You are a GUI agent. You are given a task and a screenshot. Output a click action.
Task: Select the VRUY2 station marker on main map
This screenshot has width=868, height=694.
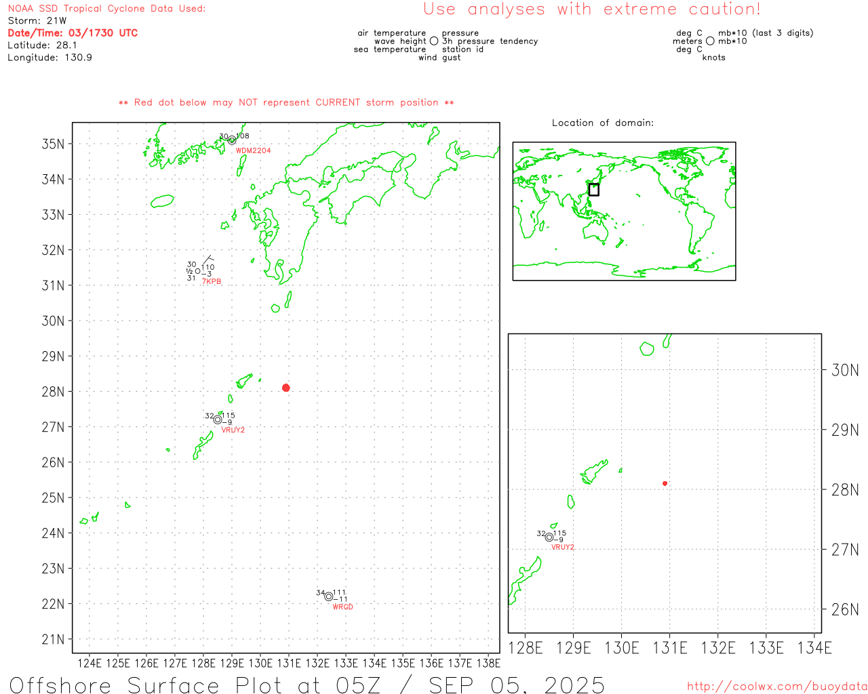(218, 420)
